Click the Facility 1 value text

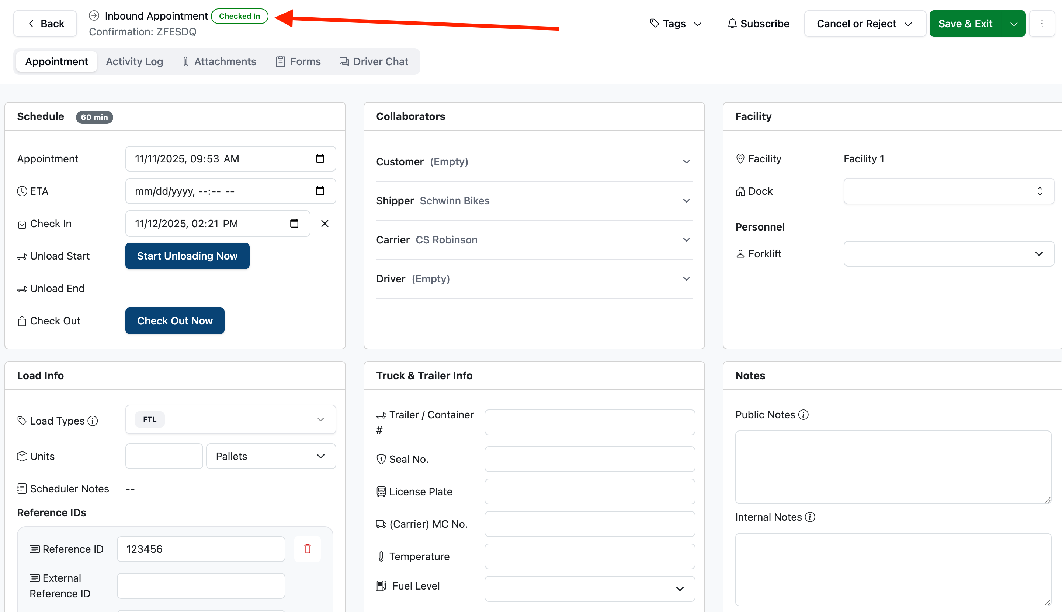coord(864,158)
